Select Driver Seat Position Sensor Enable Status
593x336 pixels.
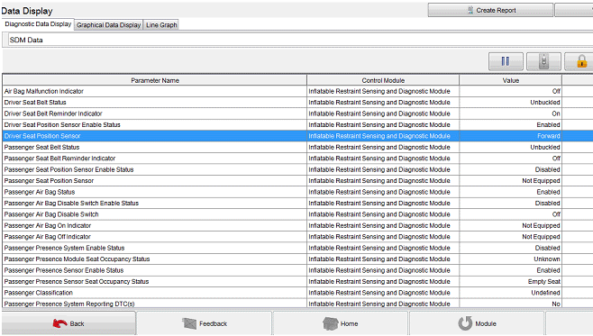(x=297, y=124)
